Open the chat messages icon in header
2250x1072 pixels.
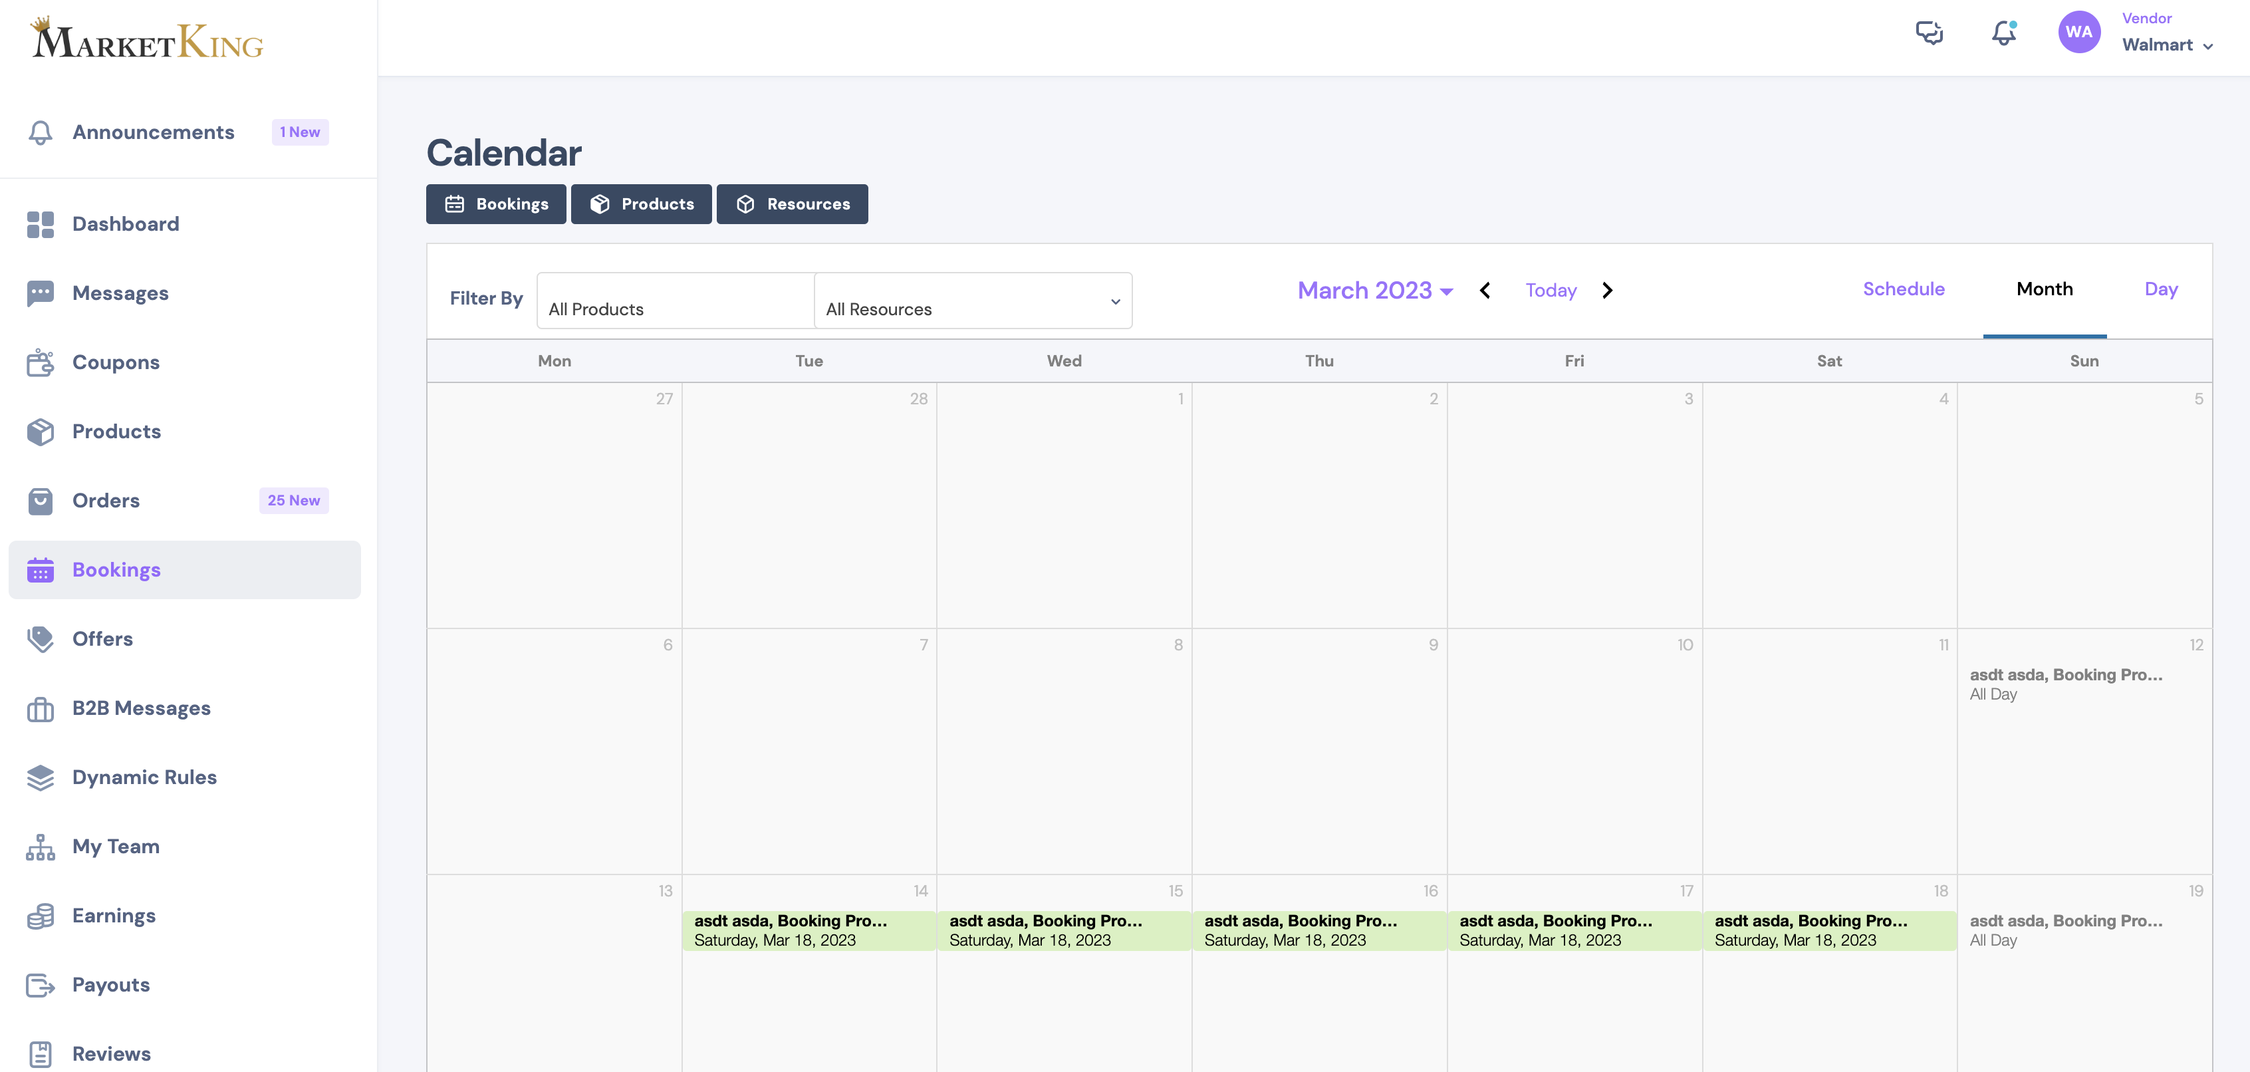coord(1929,33)
